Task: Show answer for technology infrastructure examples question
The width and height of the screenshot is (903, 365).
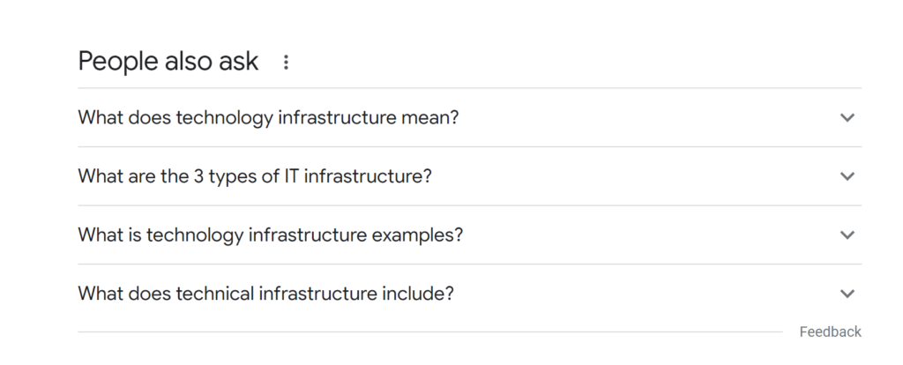Action: click(469, 235)
